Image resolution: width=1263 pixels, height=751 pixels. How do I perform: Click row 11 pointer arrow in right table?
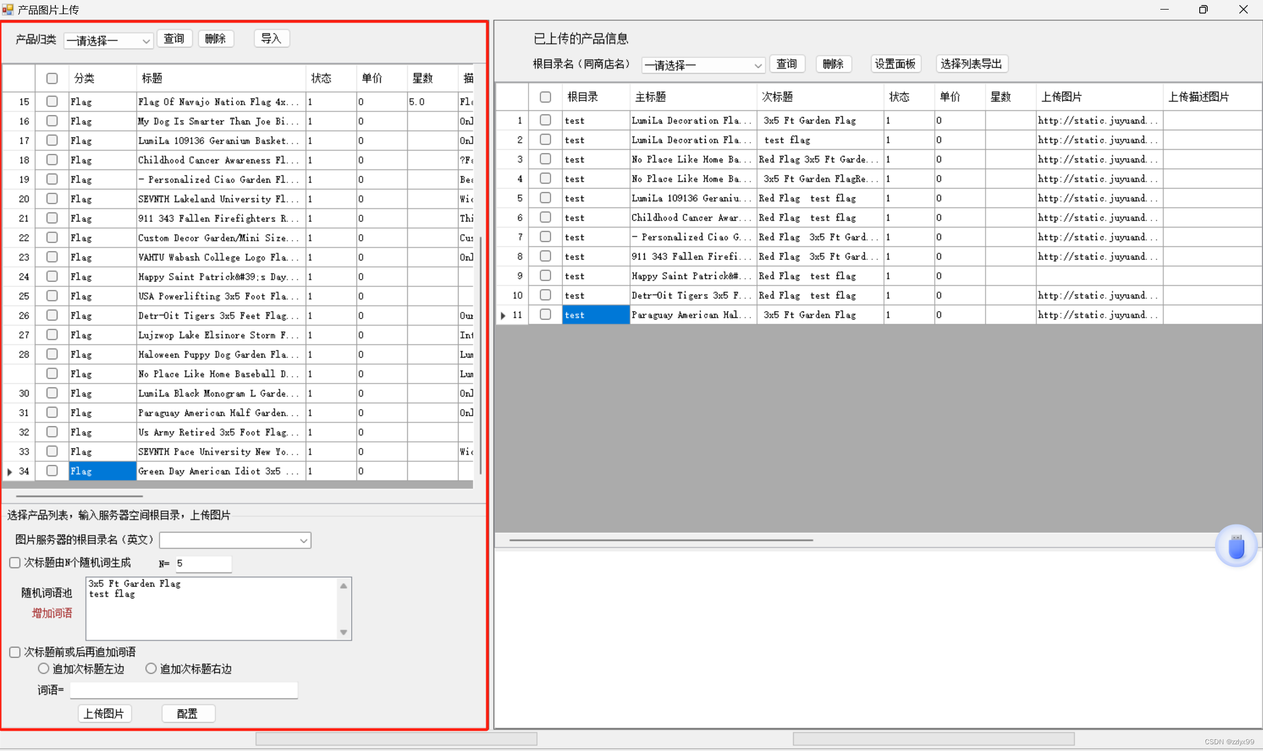(503, 315)
